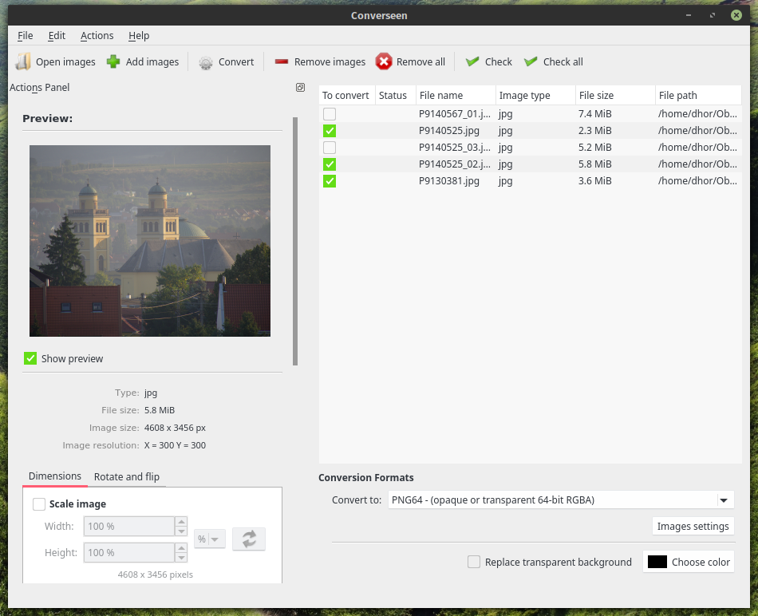Sort by the File size column header

point(615,95)
